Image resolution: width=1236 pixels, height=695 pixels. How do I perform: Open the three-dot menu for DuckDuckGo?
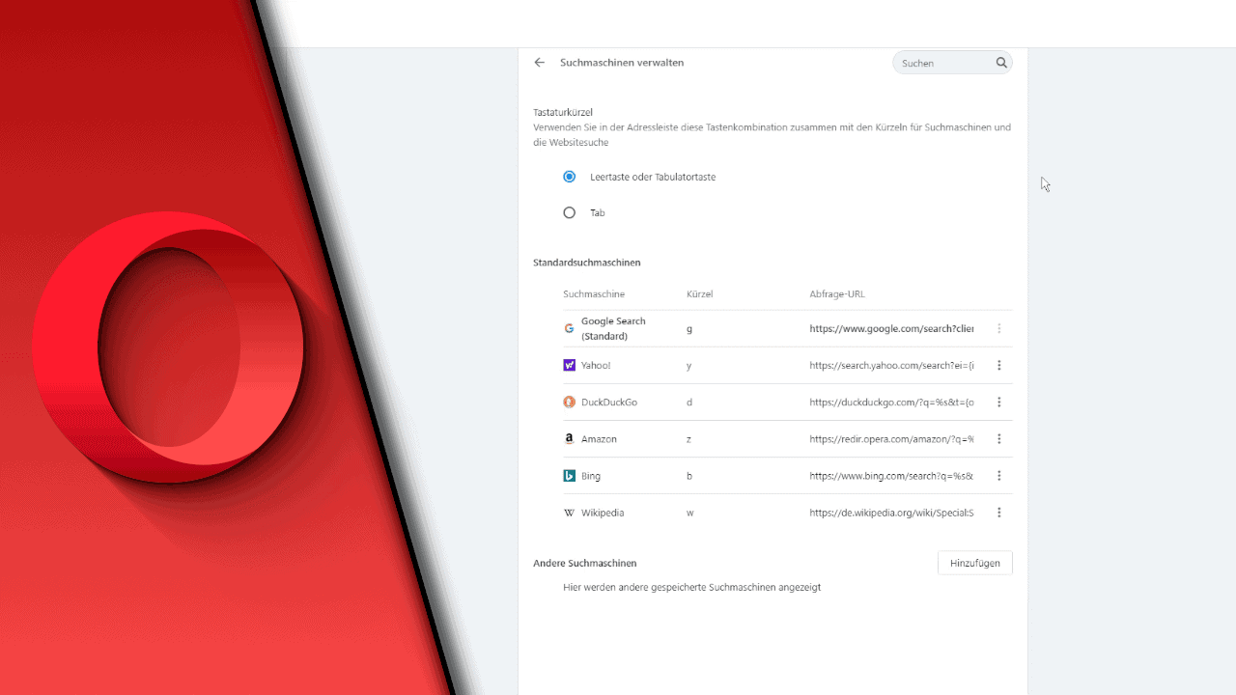[x=999, y=402]
